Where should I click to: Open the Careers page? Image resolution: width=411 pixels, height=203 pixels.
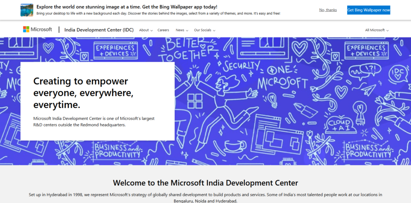pos(163,30)
